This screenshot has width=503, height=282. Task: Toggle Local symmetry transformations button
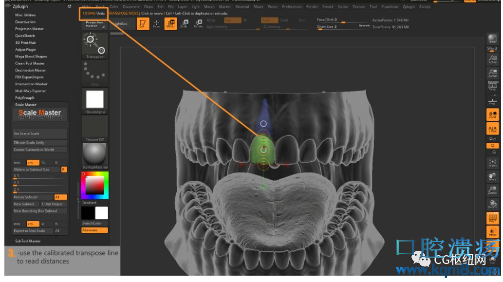tap(492, 114)
